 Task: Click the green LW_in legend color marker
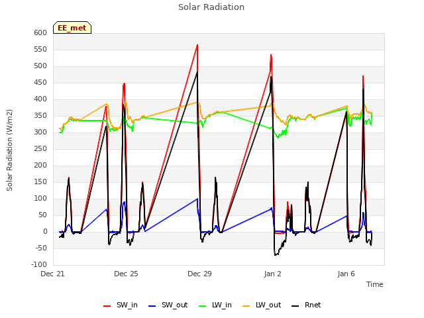203,306
